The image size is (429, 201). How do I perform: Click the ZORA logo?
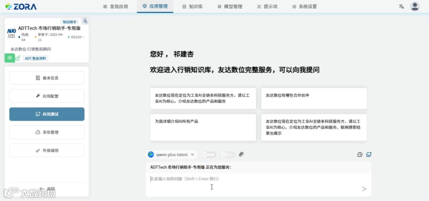coord(21,7)
